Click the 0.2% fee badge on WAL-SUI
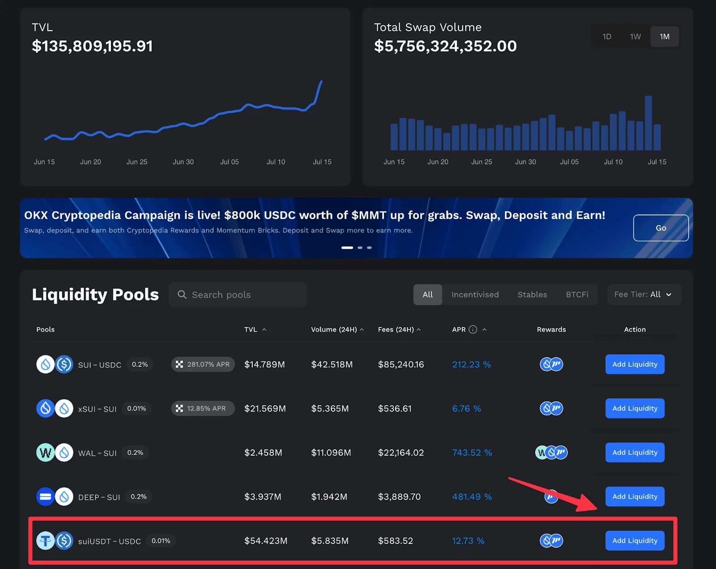Screen dimensions: 716x569 (x=135, y=453)
